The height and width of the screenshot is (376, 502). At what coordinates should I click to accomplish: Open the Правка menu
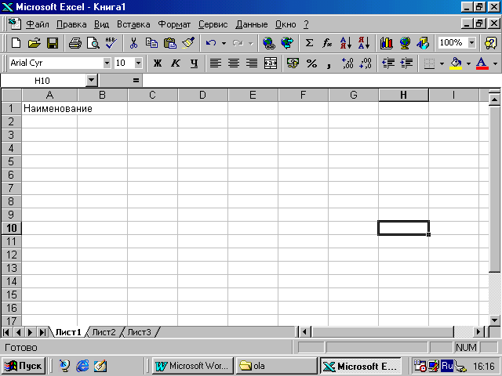[71, 24]
